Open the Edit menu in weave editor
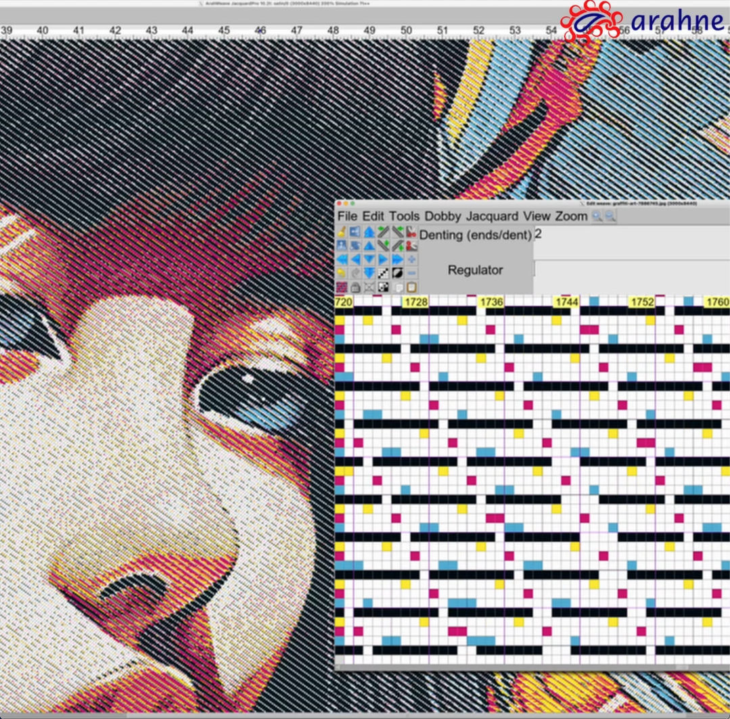This screenshot has width=730, height=719. pyautogui.click(x=373, y=216)
